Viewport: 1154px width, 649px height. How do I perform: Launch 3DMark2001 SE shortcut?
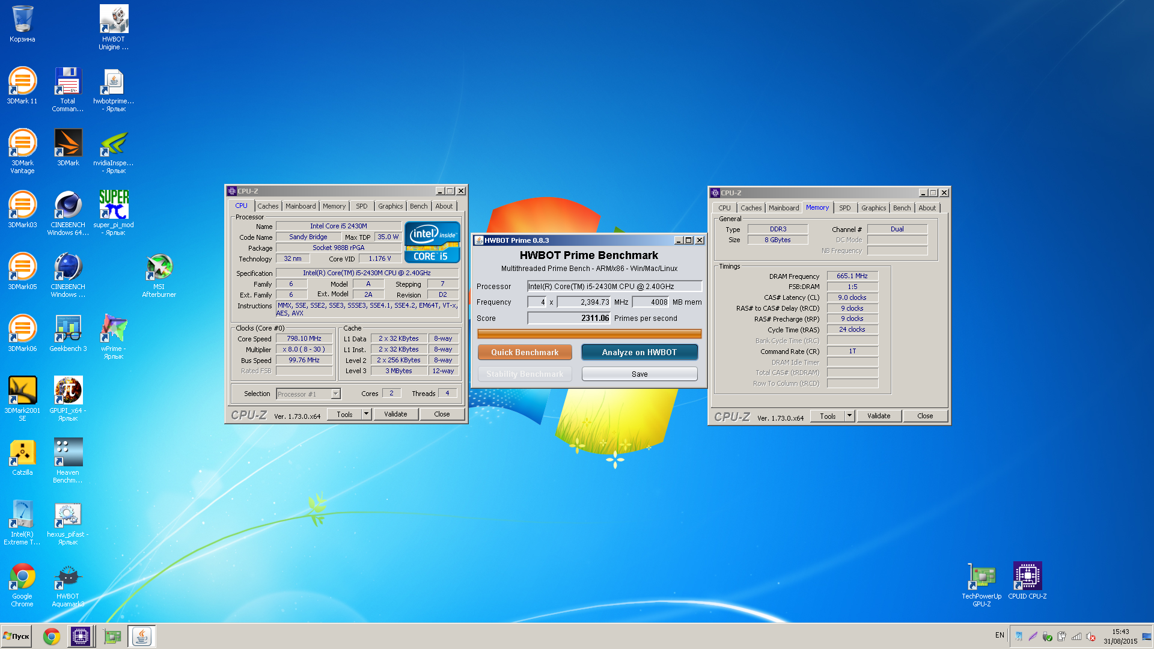tap(22, 398)
